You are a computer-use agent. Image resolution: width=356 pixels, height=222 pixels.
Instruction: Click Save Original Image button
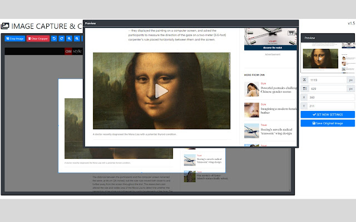tap(328, 123)
